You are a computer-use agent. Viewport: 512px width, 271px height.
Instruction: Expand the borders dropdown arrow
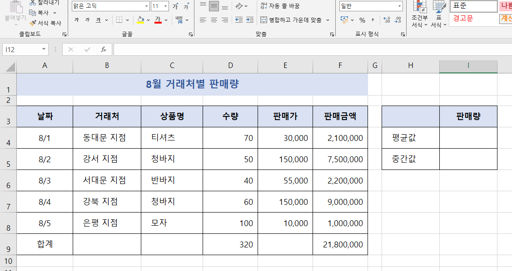(x=127, y=20)
